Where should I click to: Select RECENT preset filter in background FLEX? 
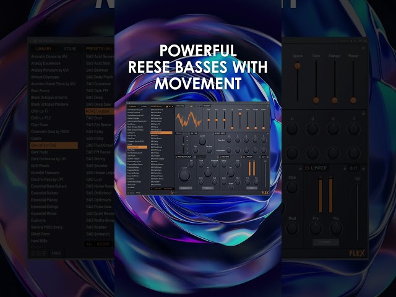(x=103, y=244)
